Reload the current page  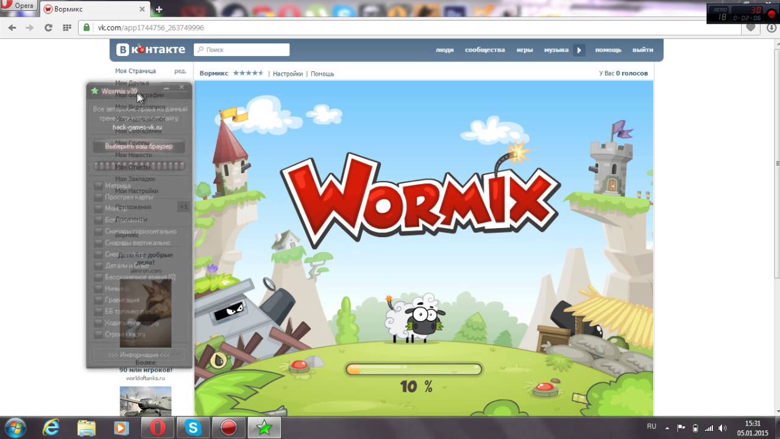48,28
